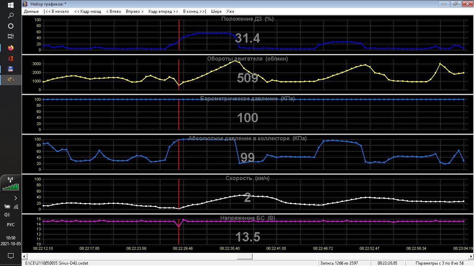Click the time label 08:22:29.46
Viewport: 474px width, 266px height.
(x=183, y=248)
